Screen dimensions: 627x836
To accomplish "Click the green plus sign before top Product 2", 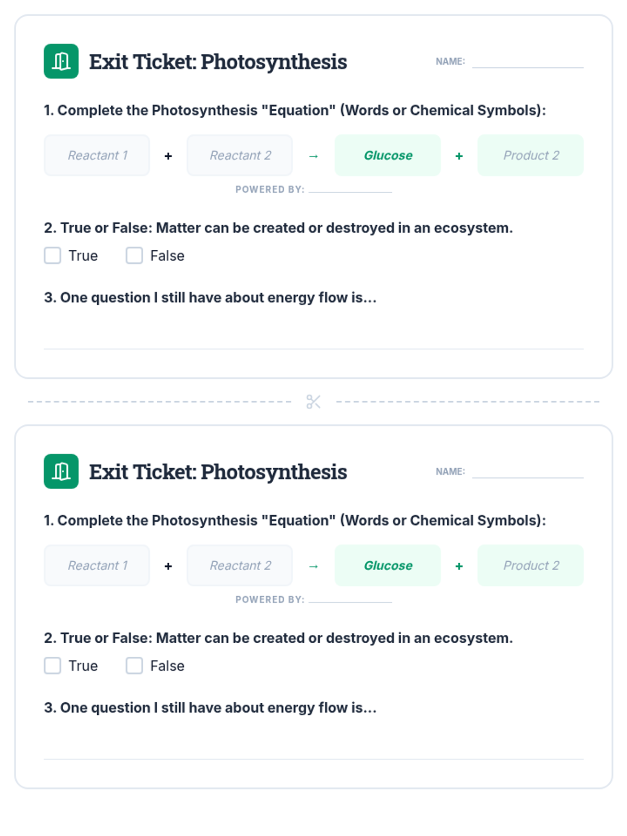I will (x=459, y=156).
